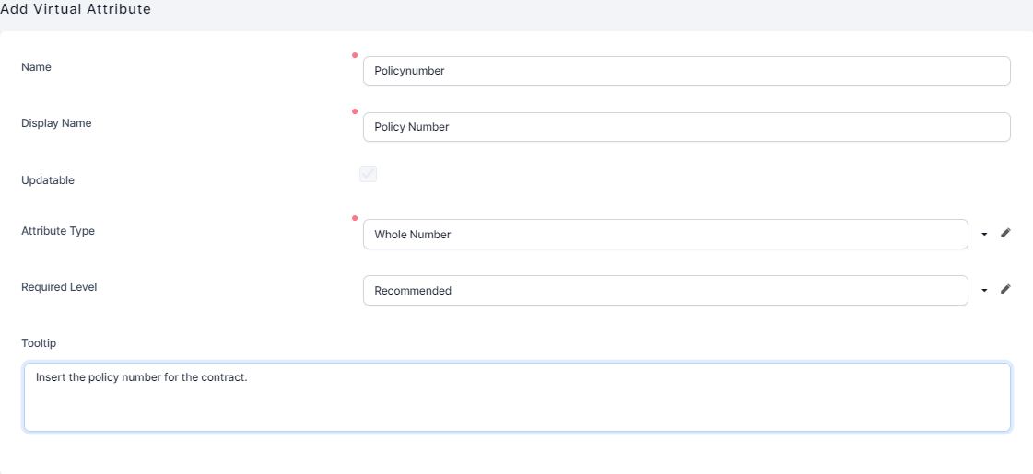The width and height of the screenshot is (1033, 474).
Task: Click the Tooltip label above the text area
Action: pos(39,343)
